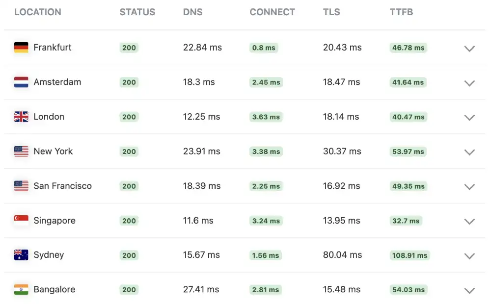
Task: Open the Sydney row details
Action: tap(469, 256)
